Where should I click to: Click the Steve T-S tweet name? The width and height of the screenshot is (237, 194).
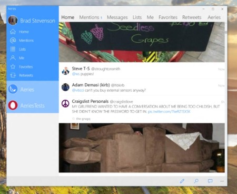click(x=81, y=69)
